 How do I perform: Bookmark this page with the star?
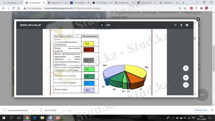[185, 8]
